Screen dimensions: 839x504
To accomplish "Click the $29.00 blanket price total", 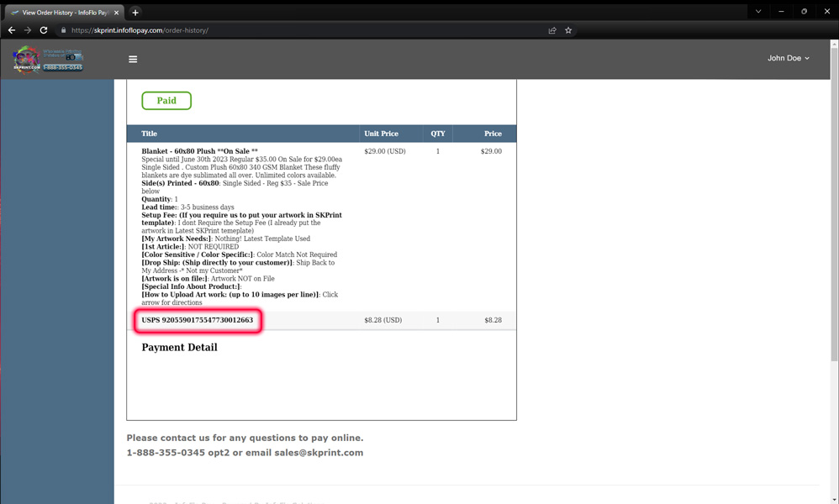I will pos(491,151).
